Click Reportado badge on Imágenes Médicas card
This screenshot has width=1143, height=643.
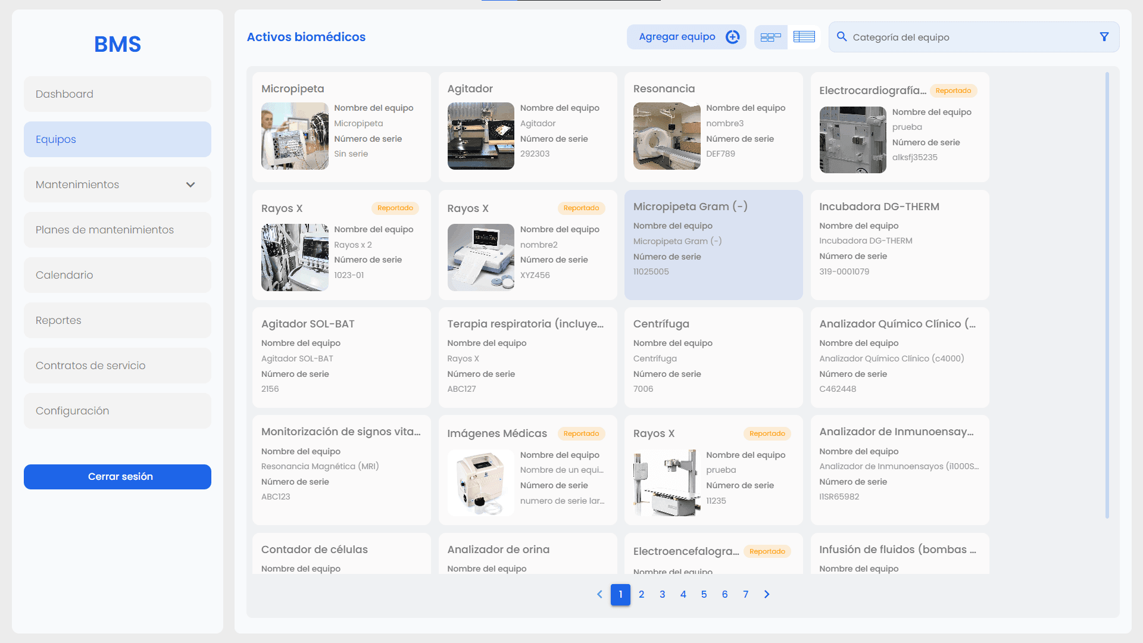(x=581, y=433)
